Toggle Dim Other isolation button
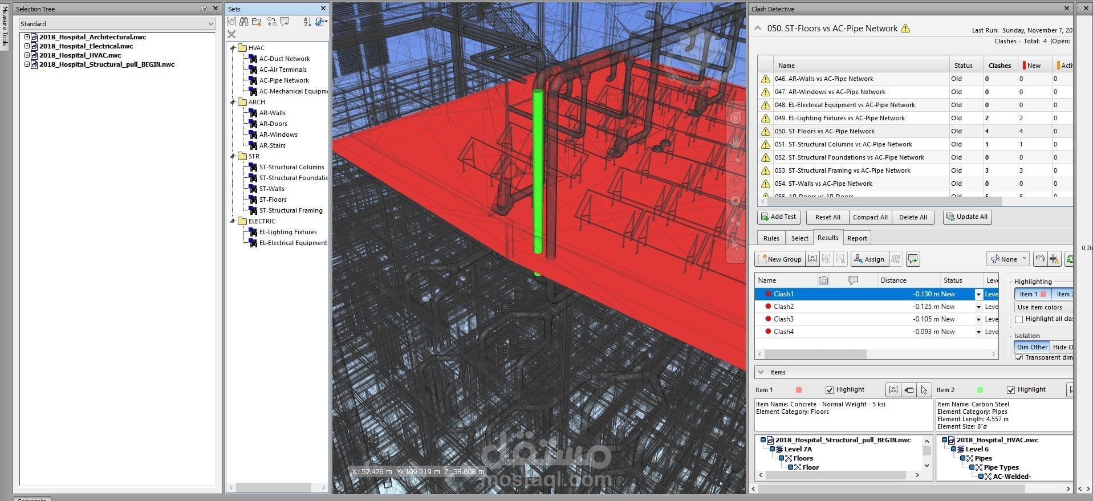This screenshot has height=501, width=1093. (x=1032, y=347)
